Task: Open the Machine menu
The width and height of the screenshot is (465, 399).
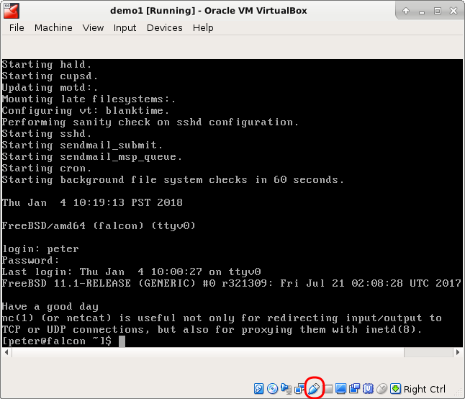Action: (53, 28)
